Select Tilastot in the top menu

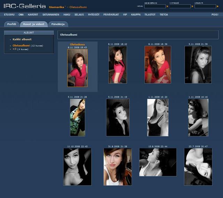pyautogui.click(x=149, y=15)
